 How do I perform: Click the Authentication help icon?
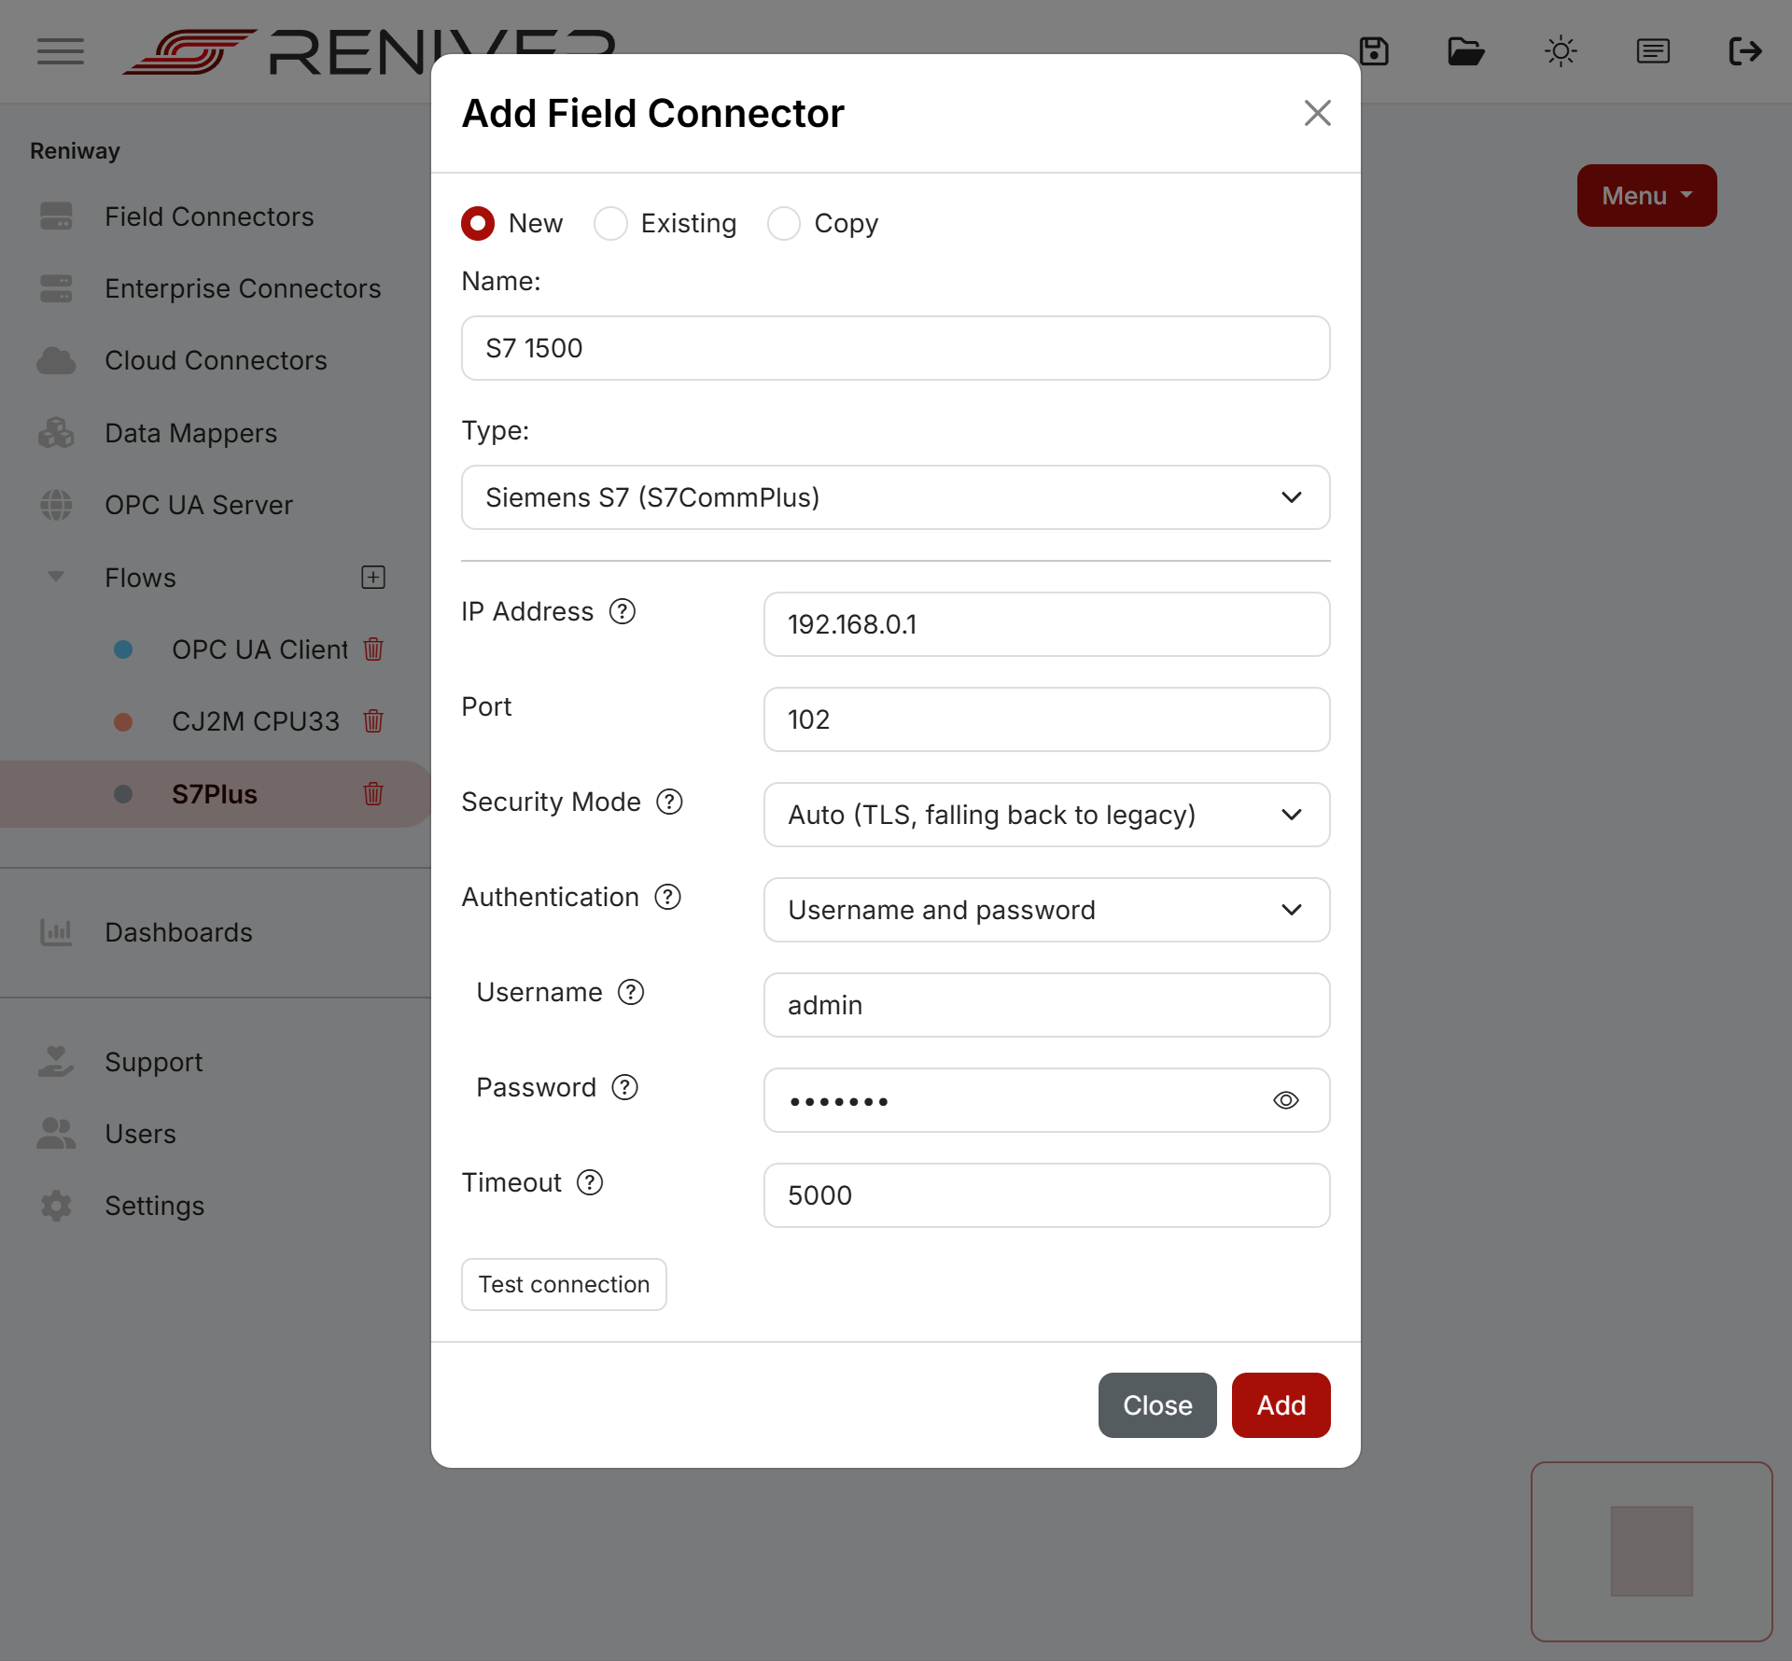pos(667,897)
